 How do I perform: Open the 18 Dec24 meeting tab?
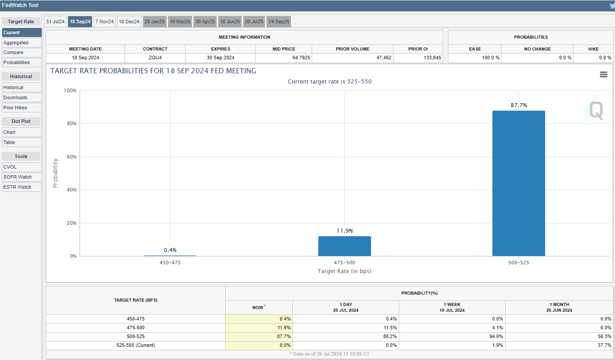pos(129,22)
